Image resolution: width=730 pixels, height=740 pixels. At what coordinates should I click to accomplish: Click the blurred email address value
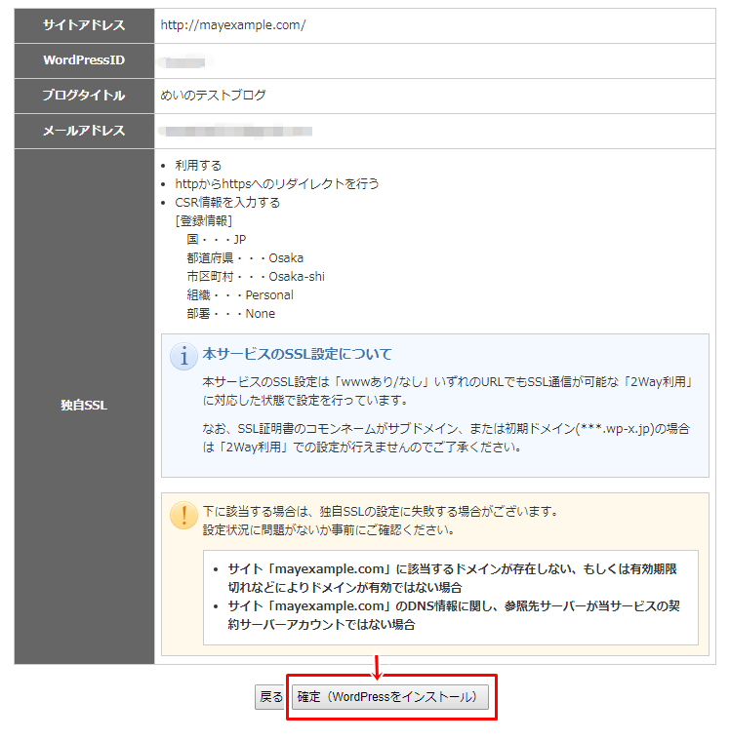click(x=235, y=132)
